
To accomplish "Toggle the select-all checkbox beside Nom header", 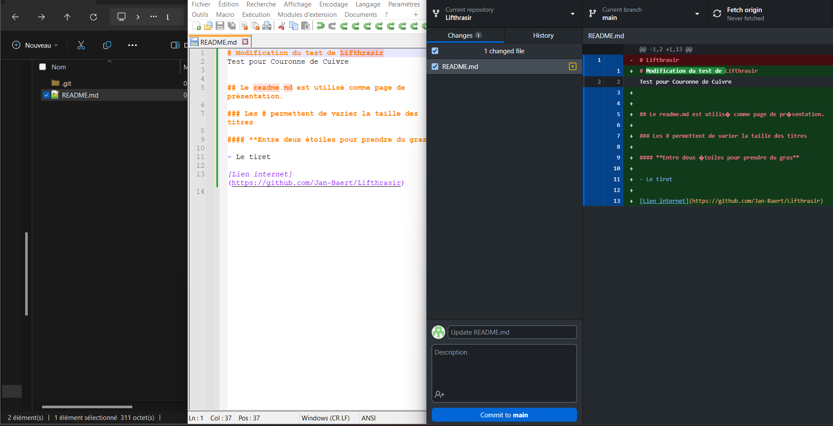I will [x=43, y=67].
